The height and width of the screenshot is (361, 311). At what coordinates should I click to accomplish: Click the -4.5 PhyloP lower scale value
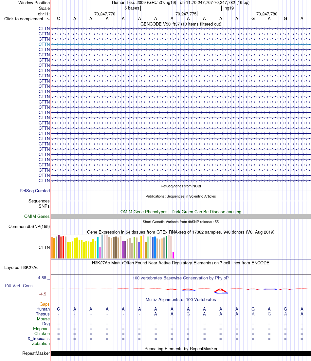43,294
